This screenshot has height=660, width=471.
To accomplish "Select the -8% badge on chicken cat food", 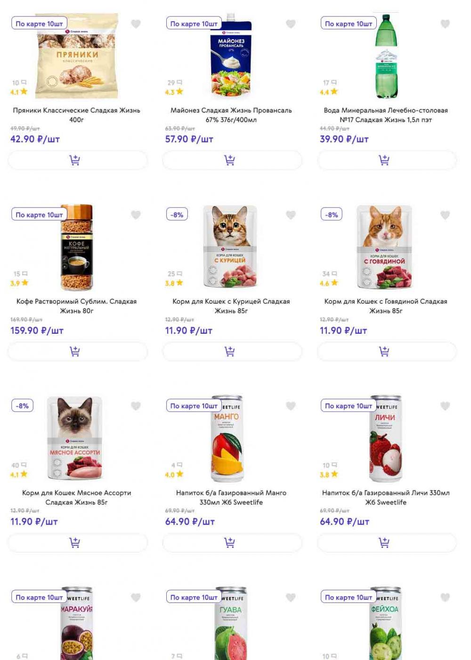I will coord(177,214).
